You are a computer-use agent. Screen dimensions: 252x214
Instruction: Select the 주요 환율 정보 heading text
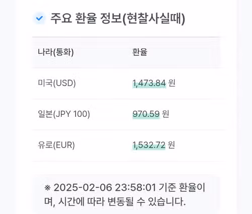[x=86, y=18]
